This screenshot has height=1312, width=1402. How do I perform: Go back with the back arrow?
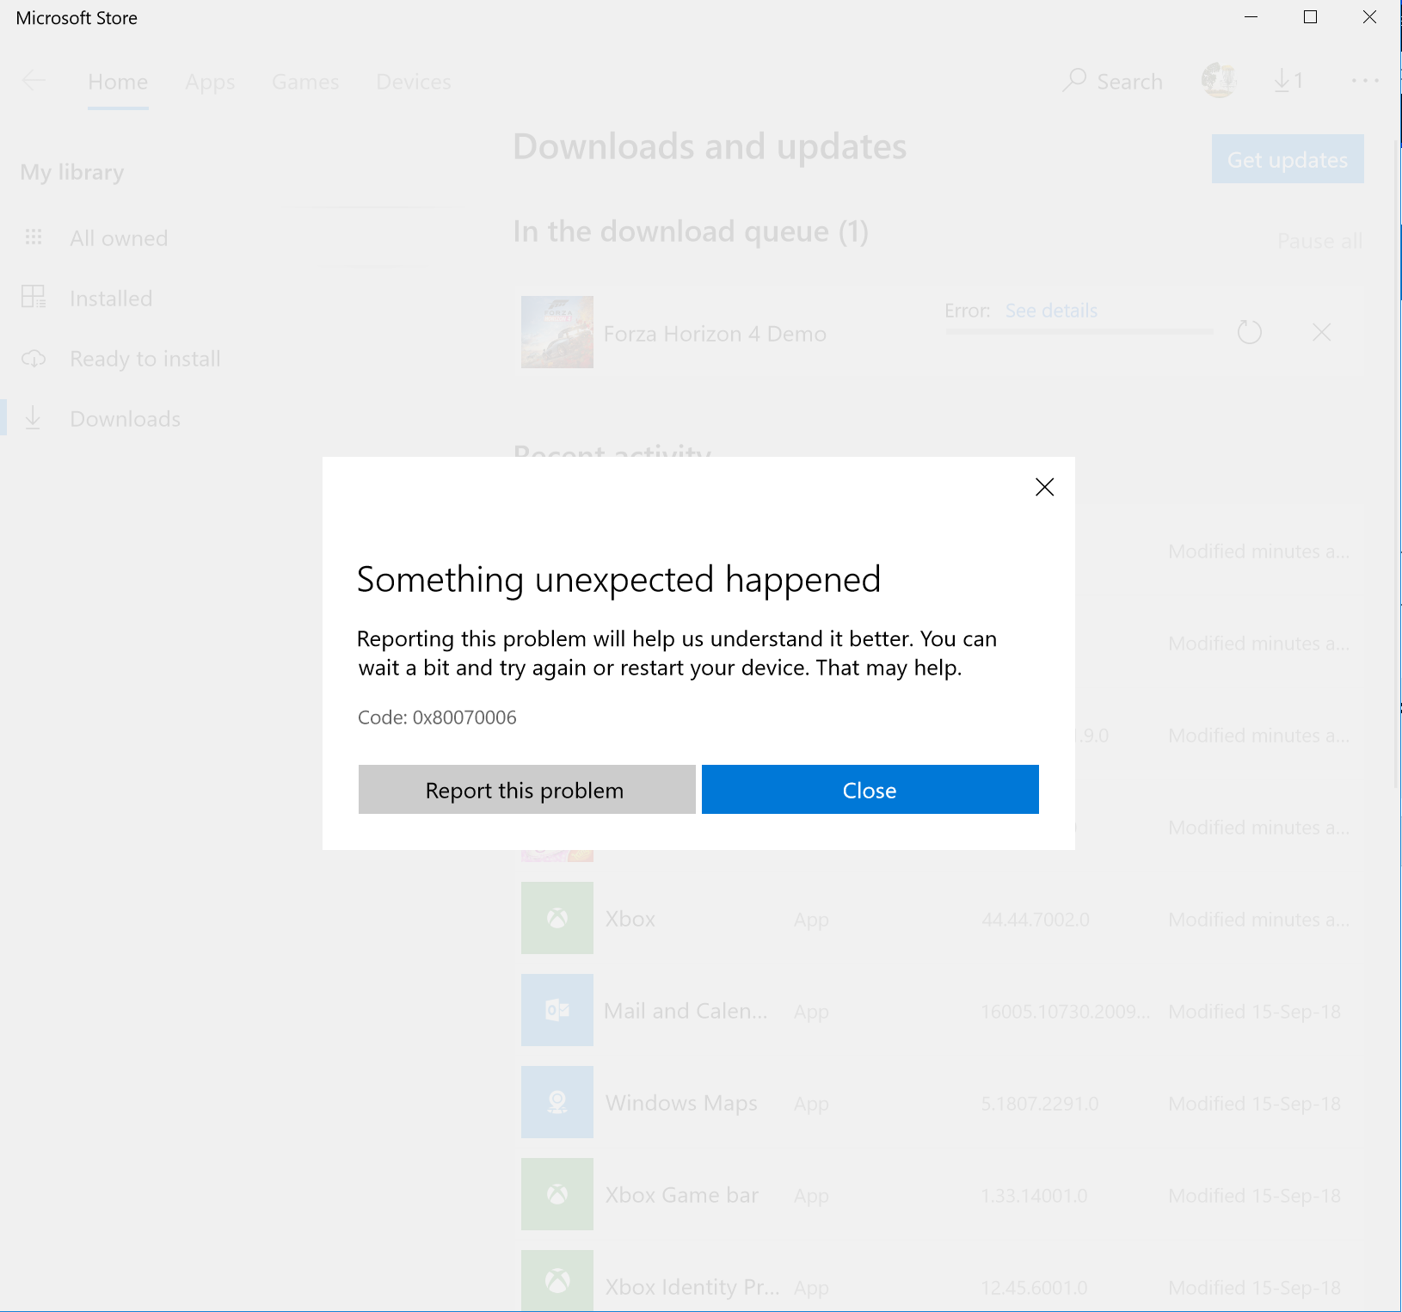pyautogui.click(x=34, y=81)
